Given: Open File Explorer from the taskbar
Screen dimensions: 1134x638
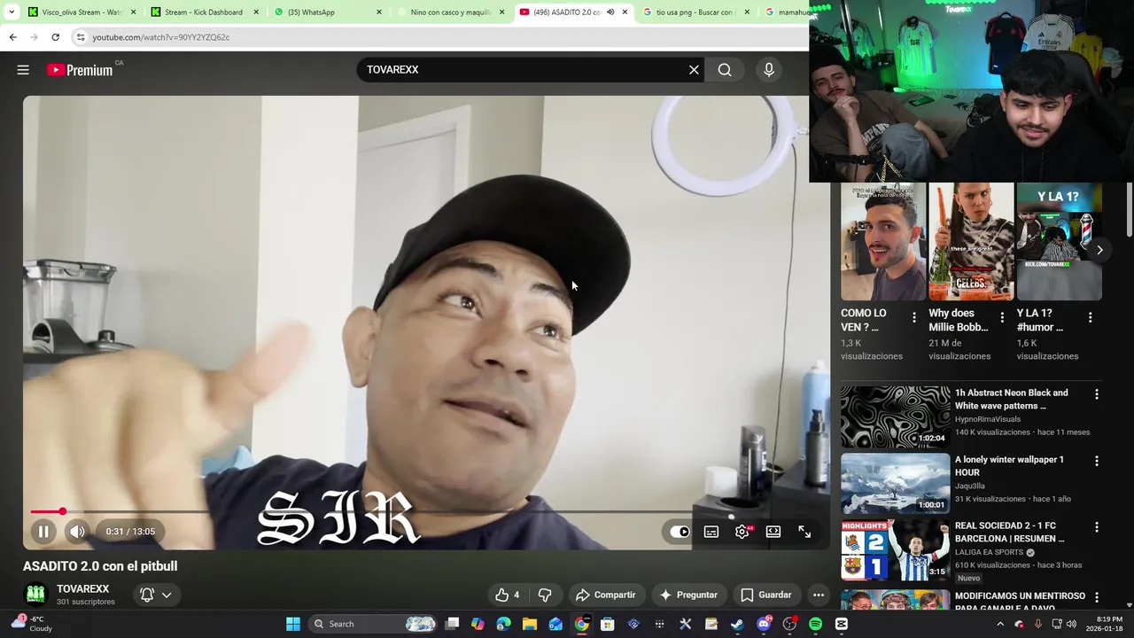Looking at the screenshot, I should pos(529,624).
